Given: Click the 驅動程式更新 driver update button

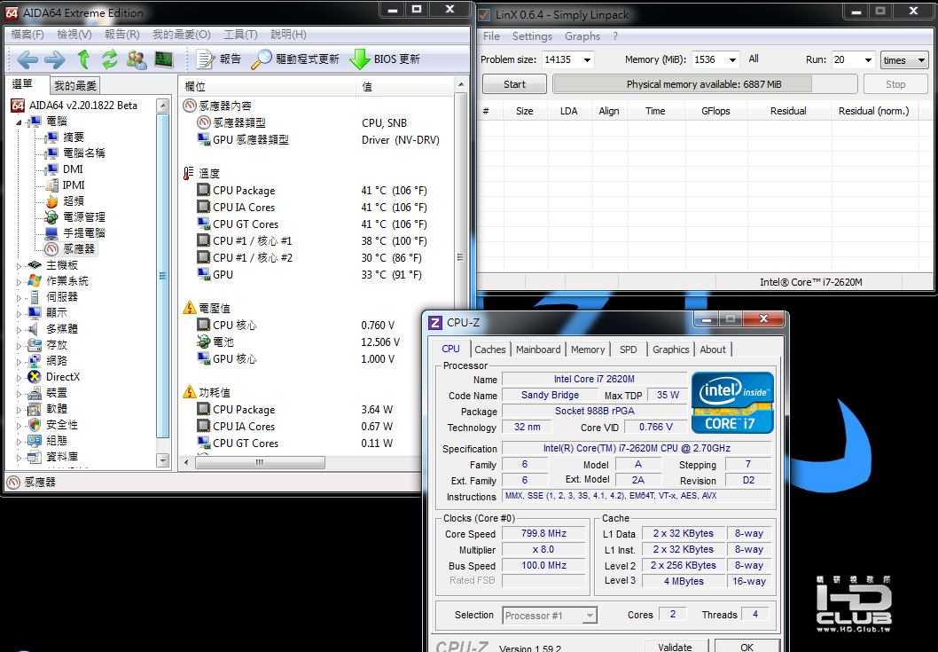Looking at the screenshot, I should pyautogui.click(x=294, y=59).
